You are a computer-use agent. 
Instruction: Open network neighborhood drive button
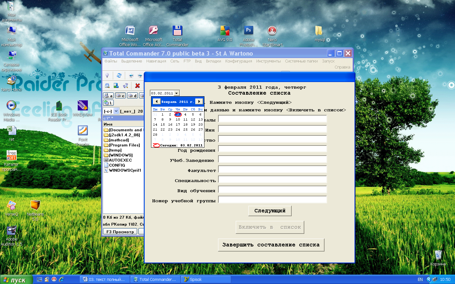[x=108, y=103]
